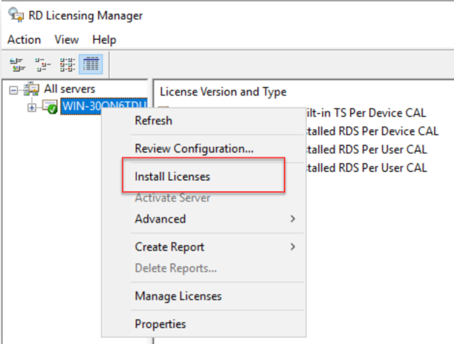Open the View menu

click(x=66, y=39)
